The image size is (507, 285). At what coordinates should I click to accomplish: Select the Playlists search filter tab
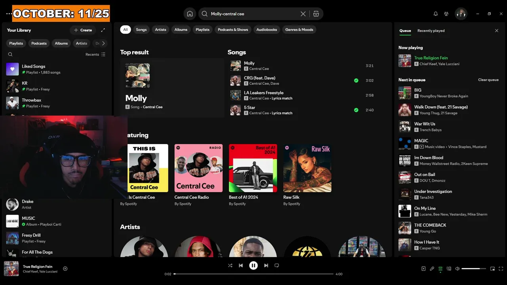click(202, 30)
